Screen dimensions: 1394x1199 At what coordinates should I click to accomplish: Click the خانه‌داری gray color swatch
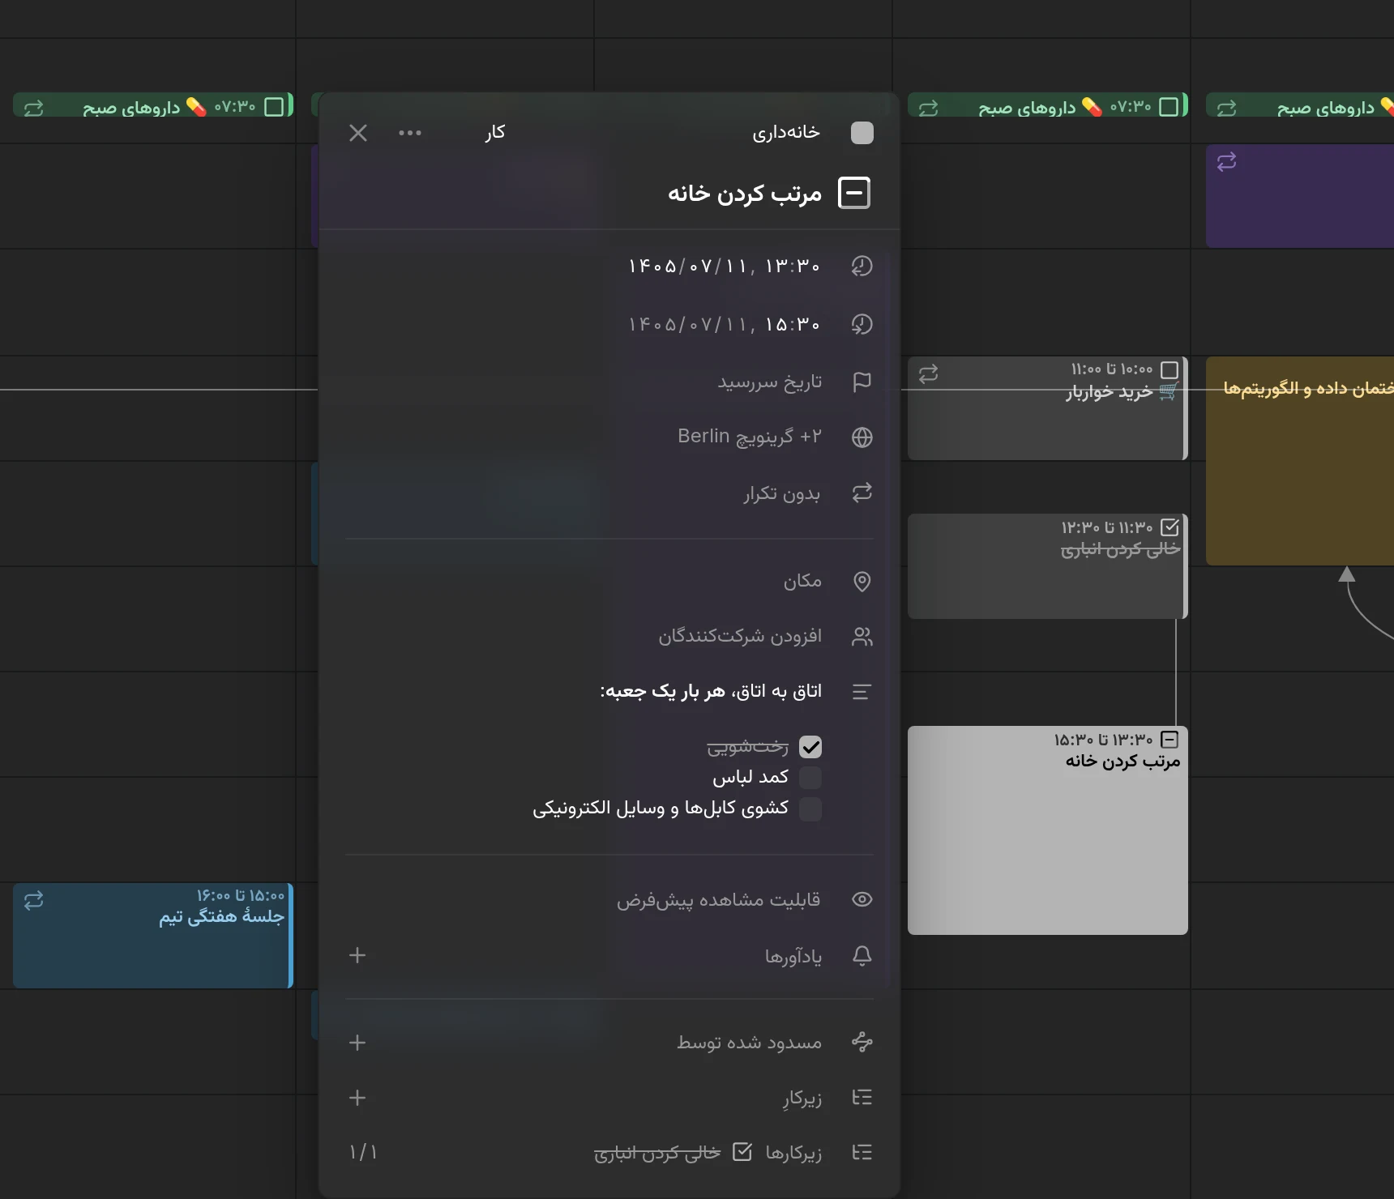pyautogui.click(x=862, y=133)
